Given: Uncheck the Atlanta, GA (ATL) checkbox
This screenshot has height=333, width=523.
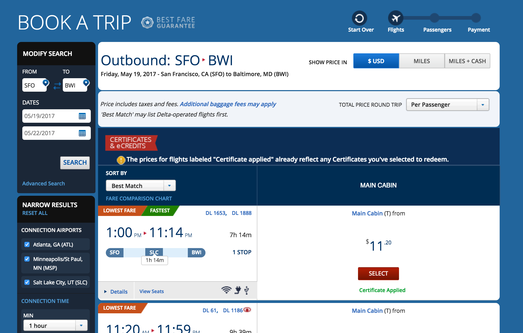Looking at the screenshot, I should (x=27, y=244).
